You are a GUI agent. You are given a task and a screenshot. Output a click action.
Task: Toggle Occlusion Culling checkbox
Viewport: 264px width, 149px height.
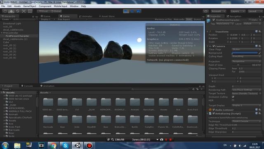coord(233,97)
